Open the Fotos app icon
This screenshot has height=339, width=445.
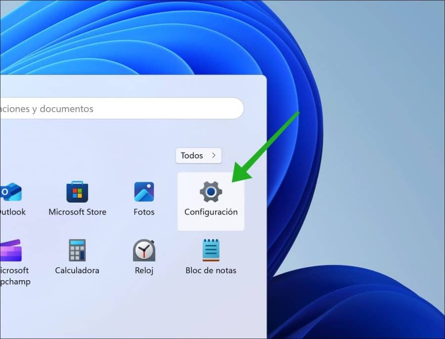(x=144, y=192)
